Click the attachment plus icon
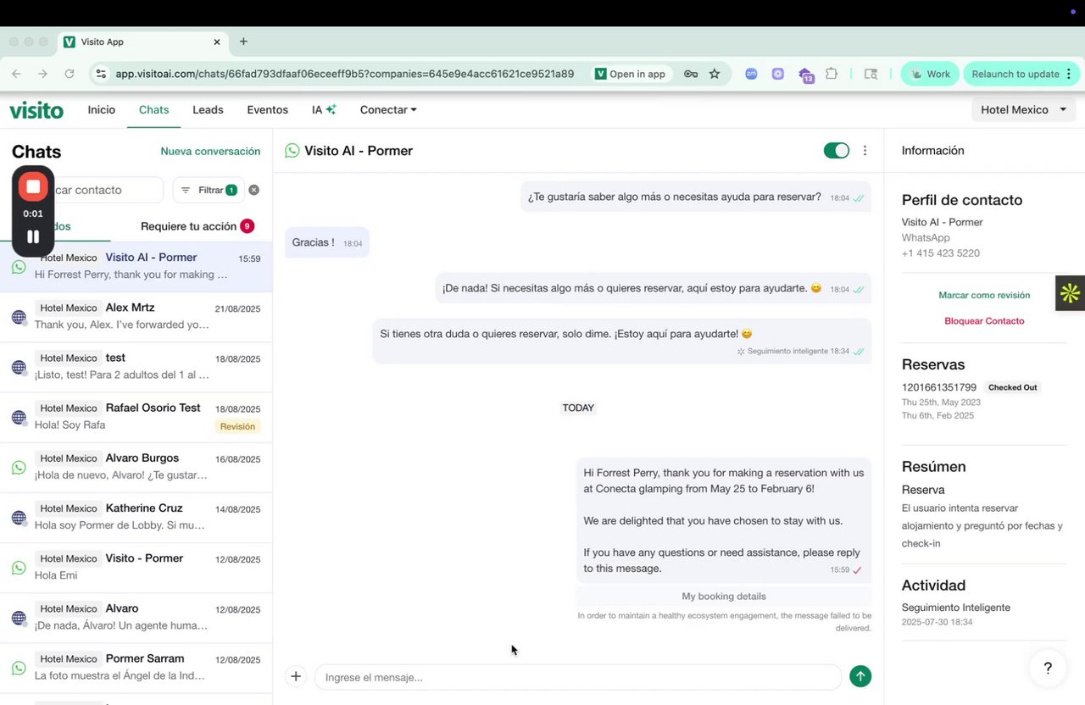This screenshot has height=705, width=1085. [295, 676]
